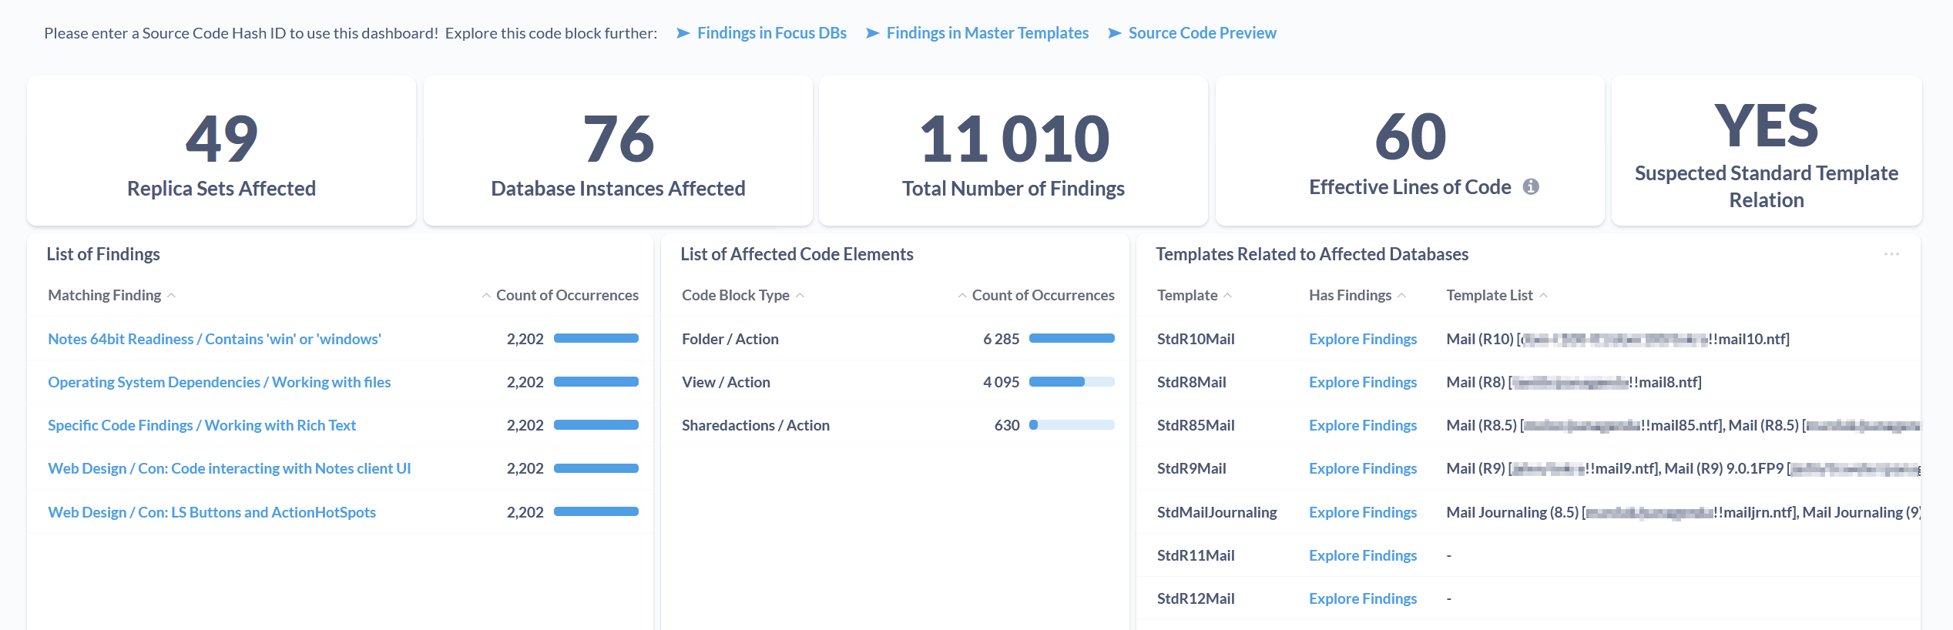Open the Source Code Preview link
This screenshot has height=630, width=1953.
(x=1202, y=33)
